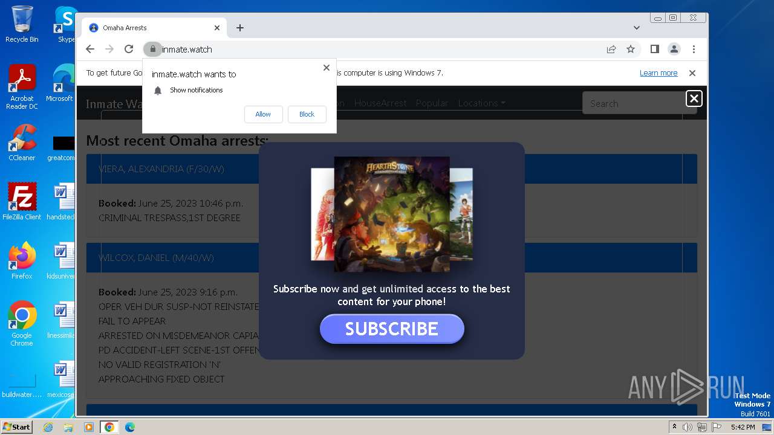The width and height of the screenshot is (774, 435).
Task: Launch CCleaner from the desktop
Action: pos(22,143)
